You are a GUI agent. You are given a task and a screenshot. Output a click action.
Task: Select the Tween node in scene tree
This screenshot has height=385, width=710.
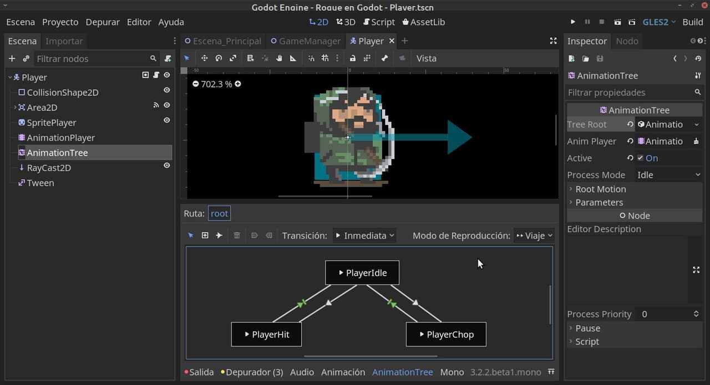tap(40, 183)
